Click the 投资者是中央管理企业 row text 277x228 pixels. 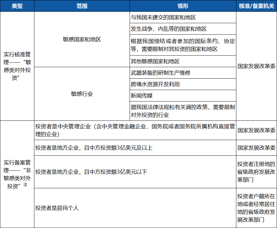[135, 130]
